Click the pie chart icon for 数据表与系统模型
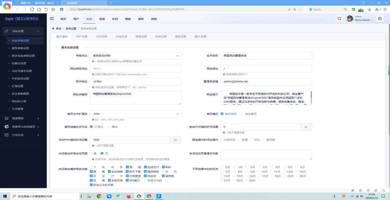 7,127
